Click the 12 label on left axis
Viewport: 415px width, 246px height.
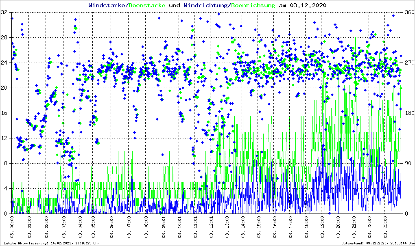pyautogui.click(x=5, y=138)
